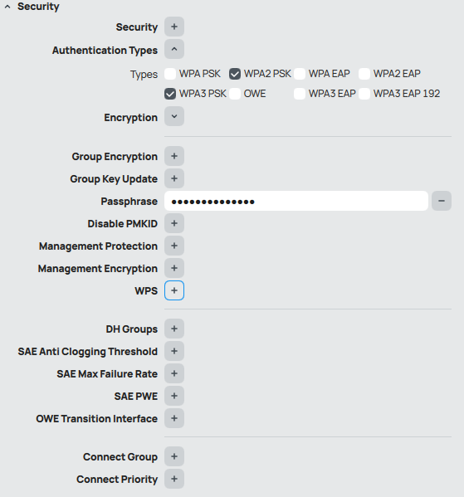Enable the OWE authentication type
The image size is (464, 497).
[x=235, y=94]
